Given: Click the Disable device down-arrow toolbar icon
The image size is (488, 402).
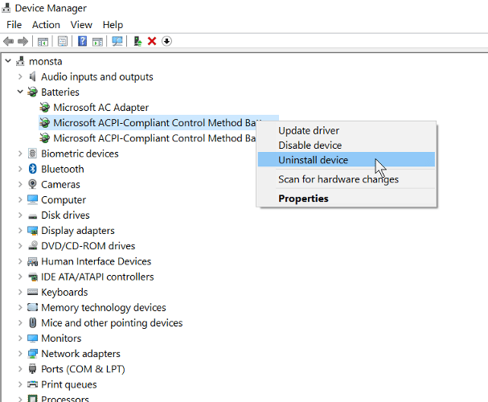Looking at the screenshot, I should point(166,41).
